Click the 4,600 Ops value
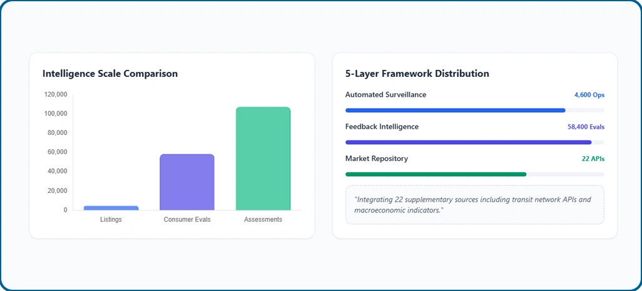The height and width of the screenshot is (291, 642). click(x=589, y=95)
